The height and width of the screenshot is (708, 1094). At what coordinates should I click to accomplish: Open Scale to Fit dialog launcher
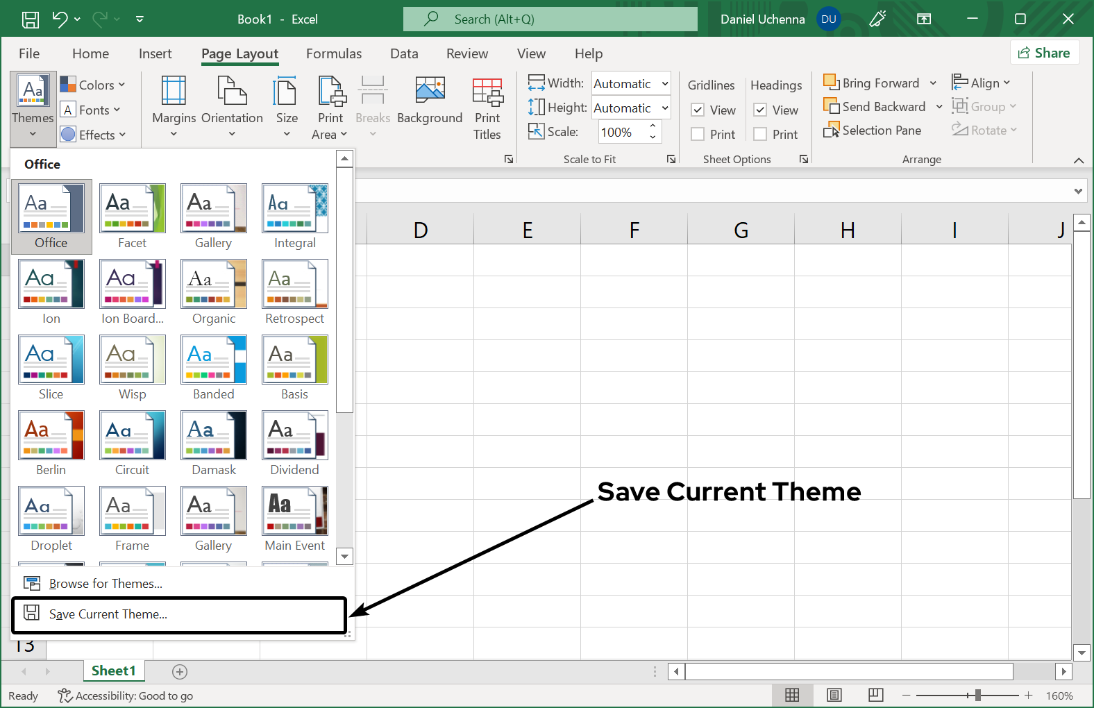coord(671,159)
